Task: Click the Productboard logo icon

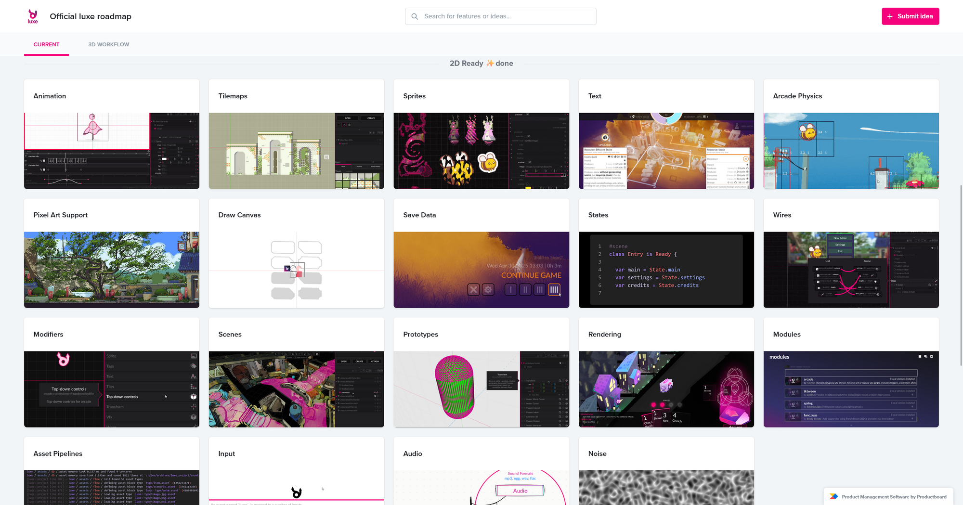Action: 834,497
